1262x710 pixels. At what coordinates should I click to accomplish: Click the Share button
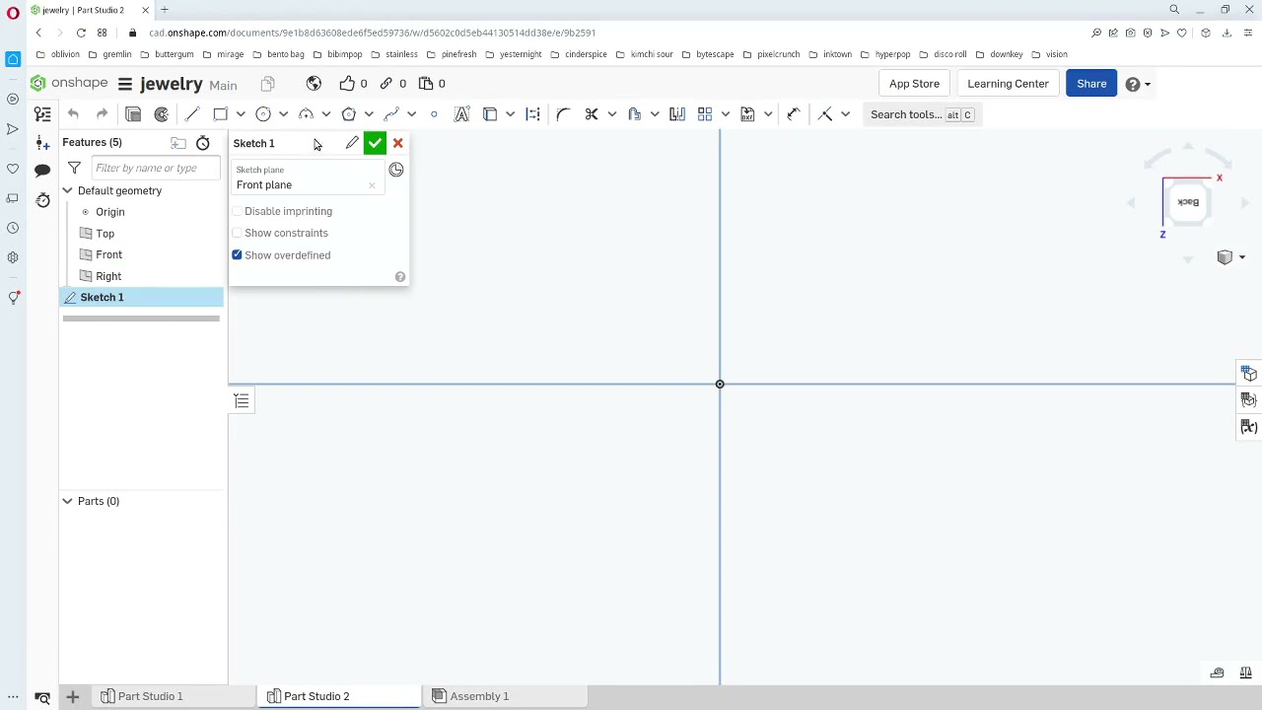click(x=1091, y=84)
